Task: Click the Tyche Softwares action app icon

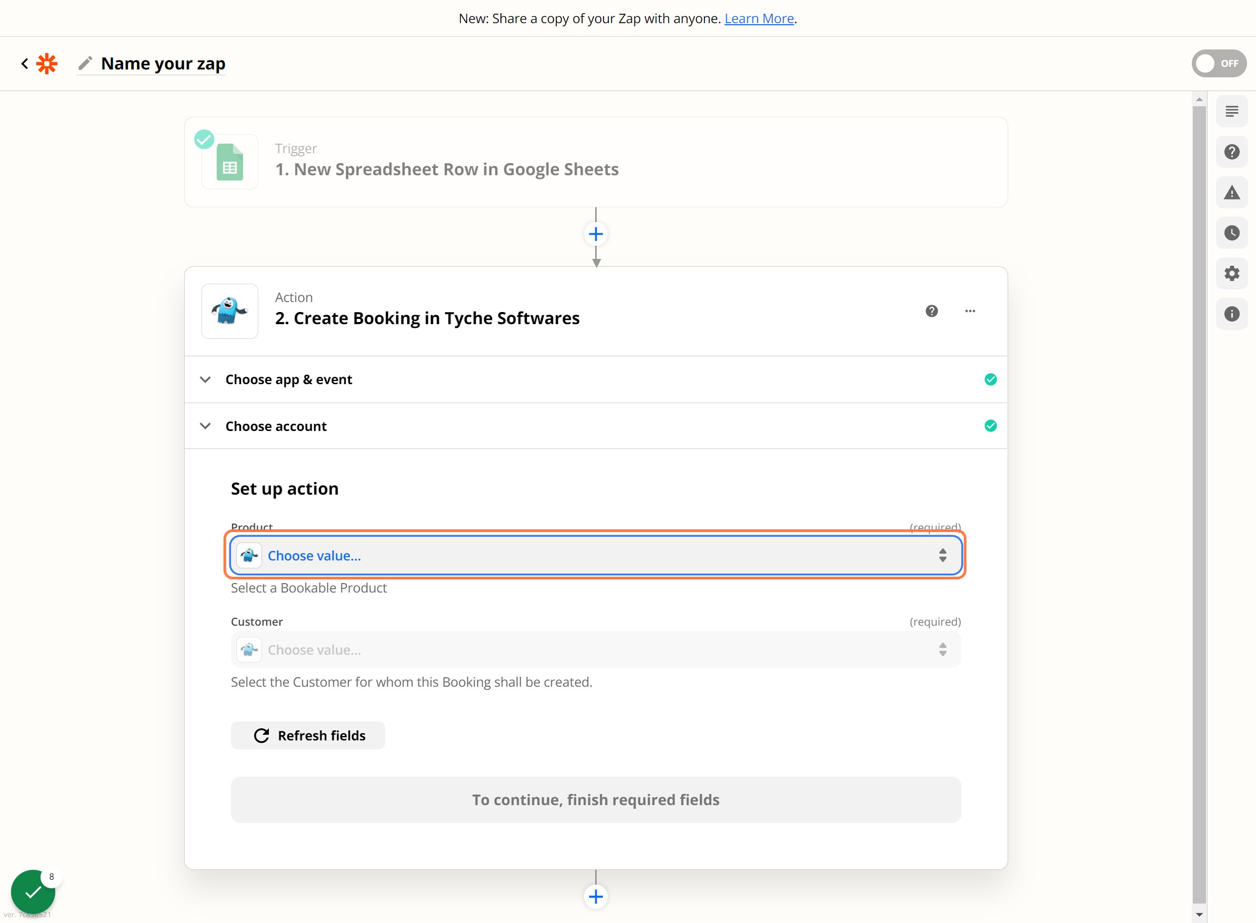Action: pyautogui.click(x=229, y=311)
